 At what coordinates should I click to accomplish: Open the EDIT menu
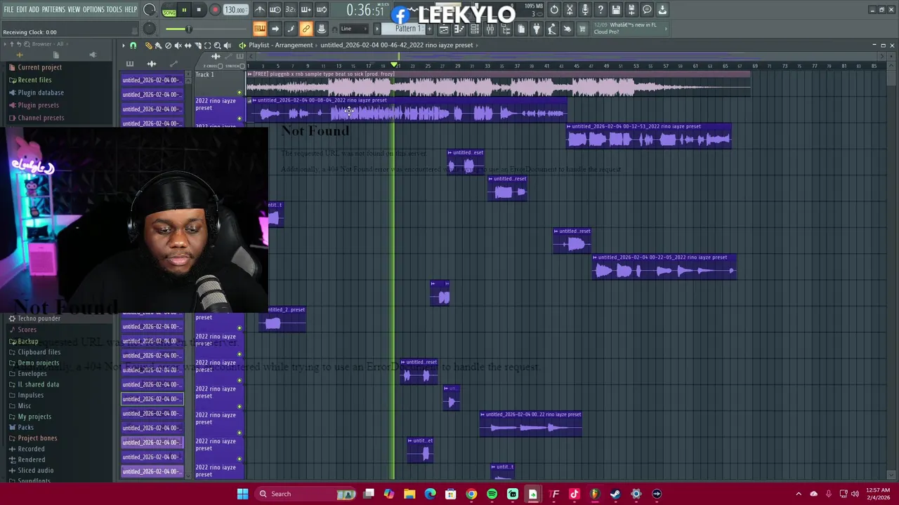[22, 10]
